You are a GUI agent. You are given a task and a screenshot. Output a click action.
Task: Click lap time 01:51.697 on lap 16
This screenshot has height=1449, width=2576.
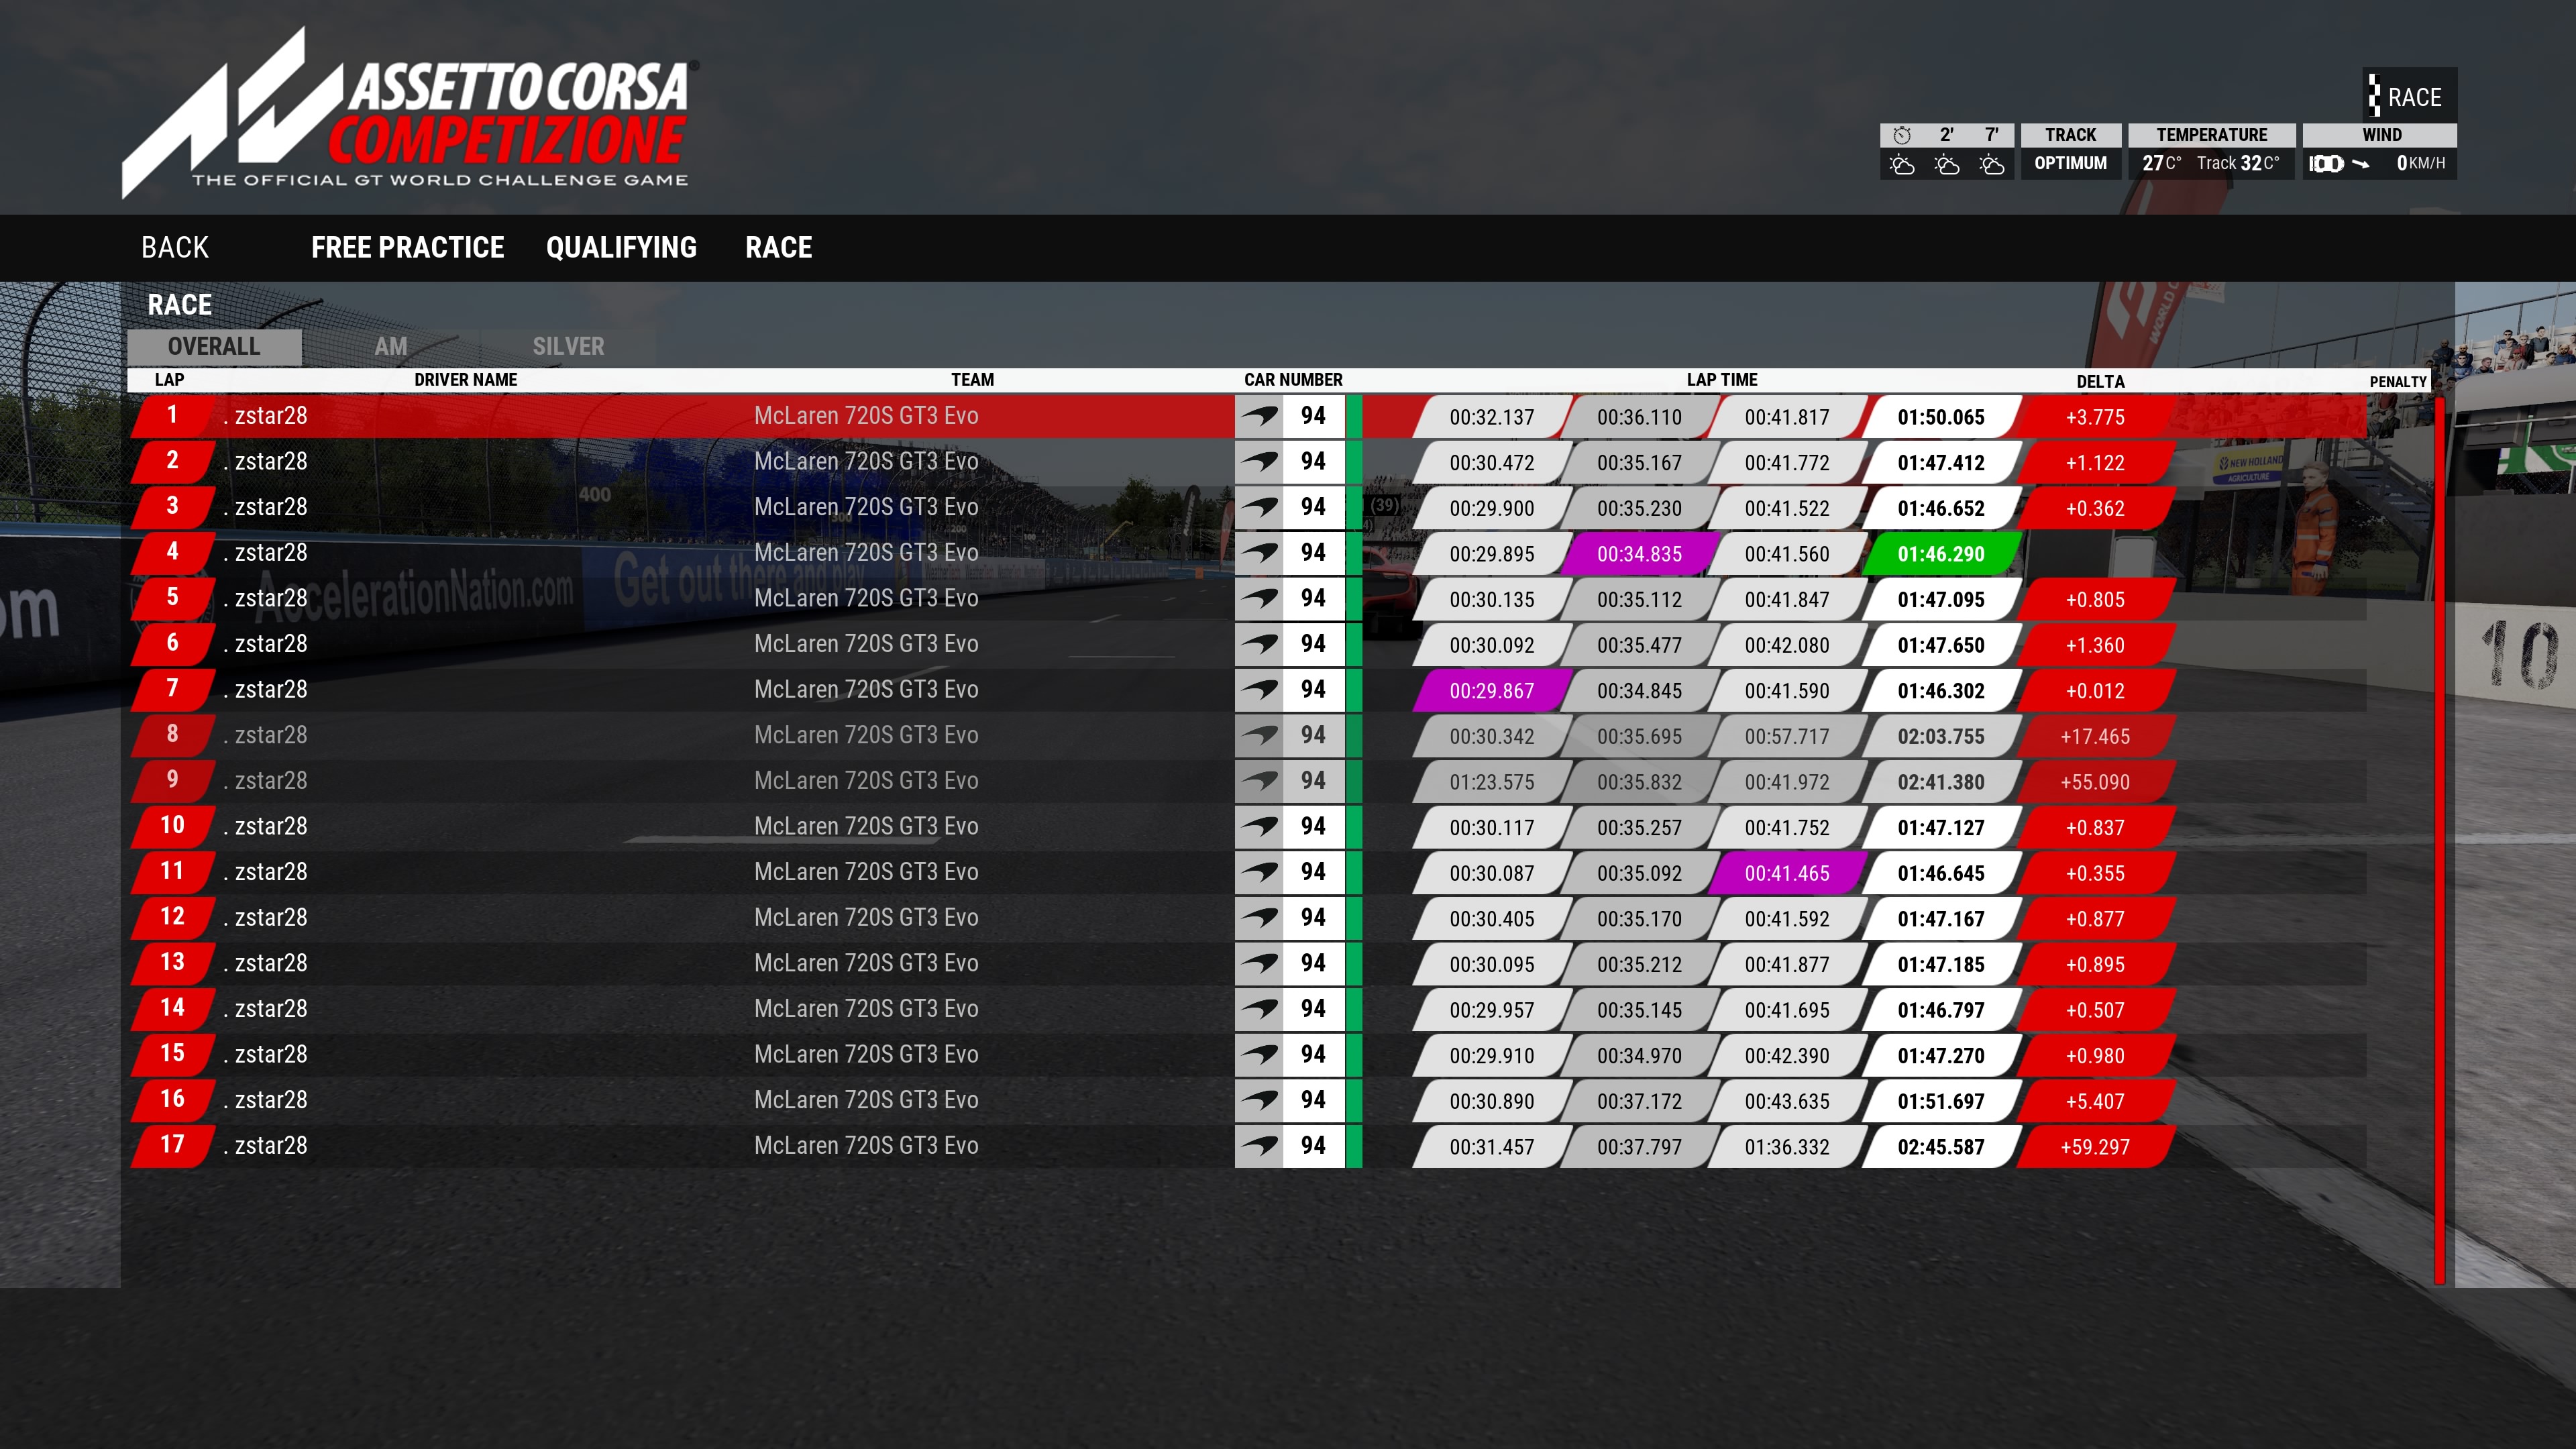click(x=1941, y=1102)
